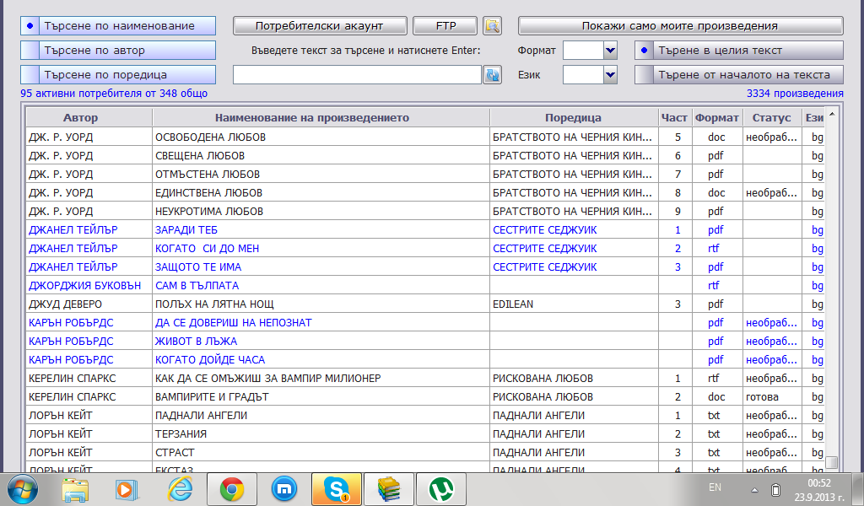The image size is (864, 506).
Task: Click the search text input field
Action: 357,75
